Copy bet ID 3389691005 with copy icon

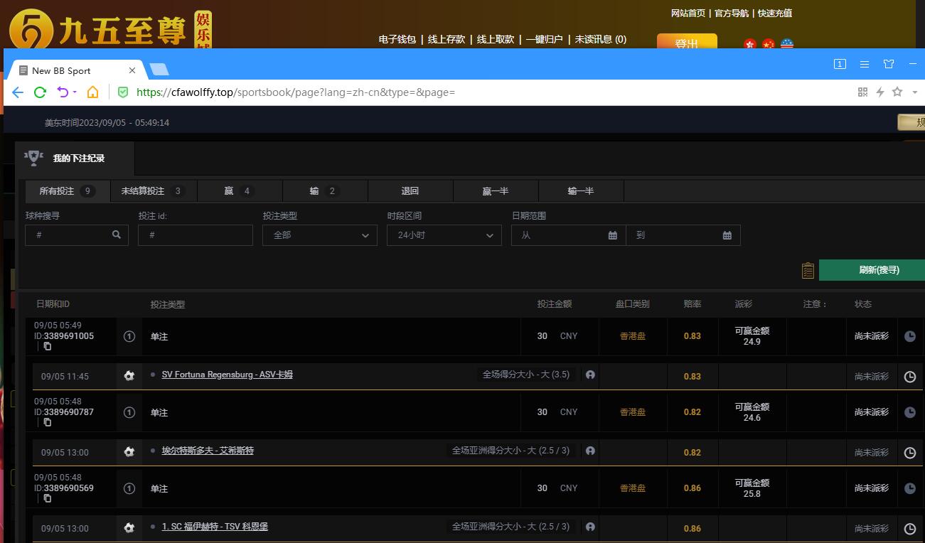coord(48,346)
